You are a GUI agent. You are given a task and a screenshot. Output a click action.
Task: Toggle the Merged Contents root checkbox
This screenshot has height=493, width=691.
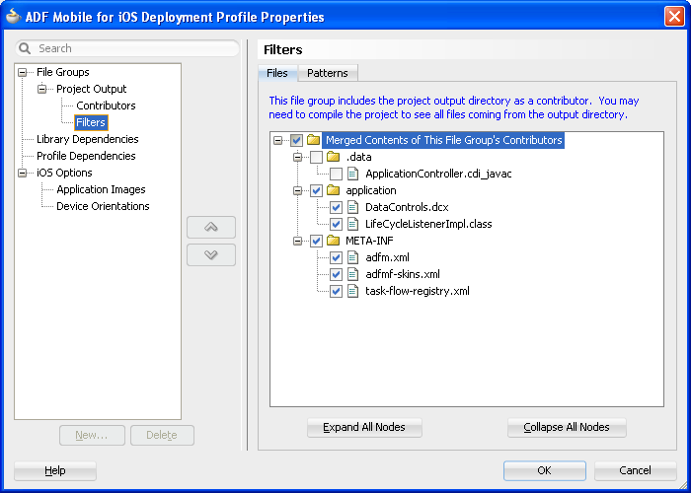click(x=296, y=140)
